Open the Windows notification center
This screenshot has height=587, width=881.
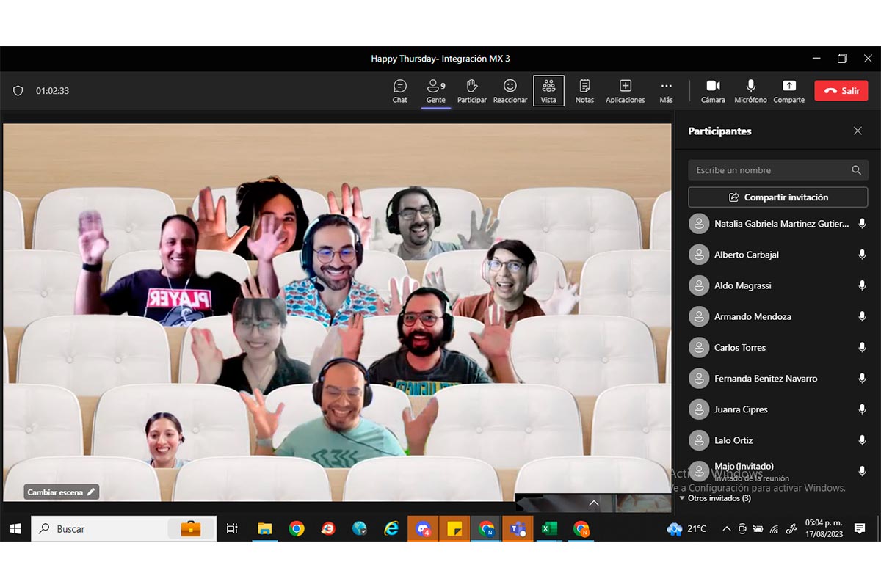pyautogui.click(x=860, y=528)
